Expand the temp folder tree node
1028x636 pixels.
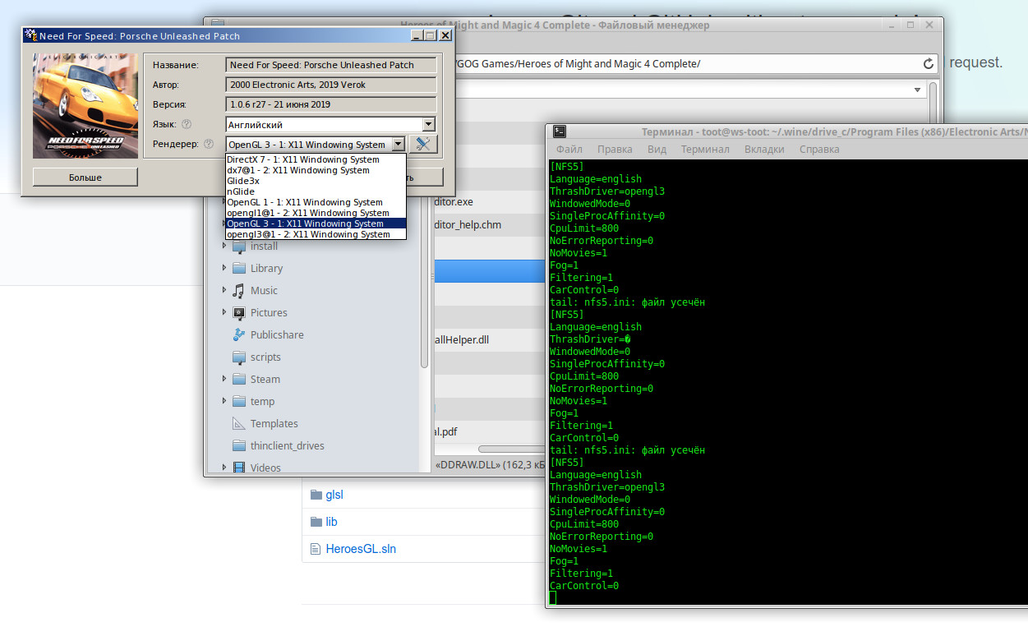coord(224,402)
